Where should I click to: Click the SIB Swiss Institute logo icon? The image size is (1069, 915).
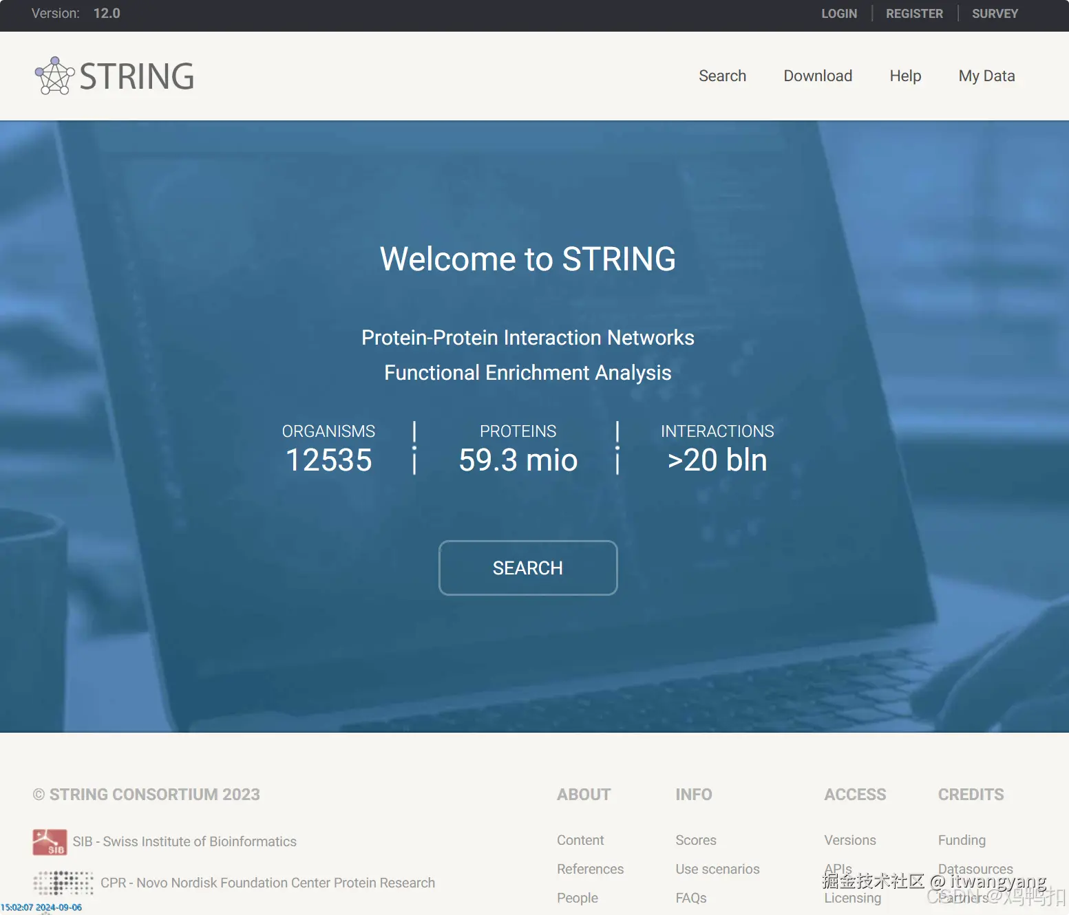(x=50, y=842)
